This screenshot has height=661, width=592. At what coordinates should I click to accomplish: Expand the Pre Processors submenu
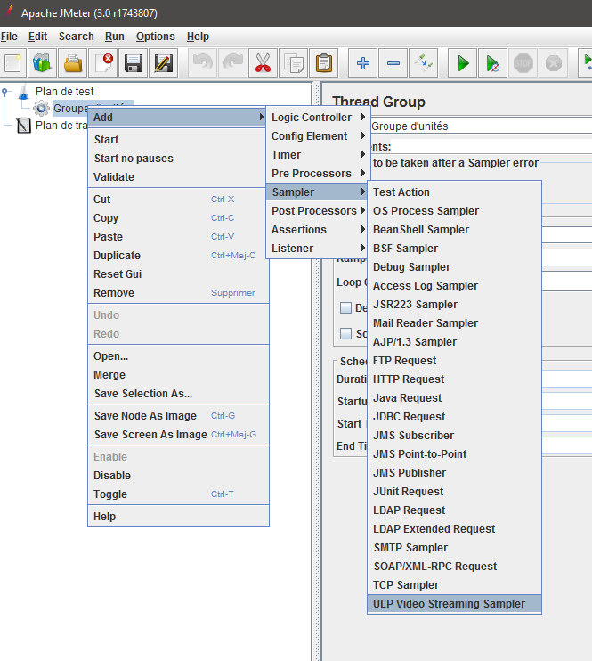click(x=318, y=173)
